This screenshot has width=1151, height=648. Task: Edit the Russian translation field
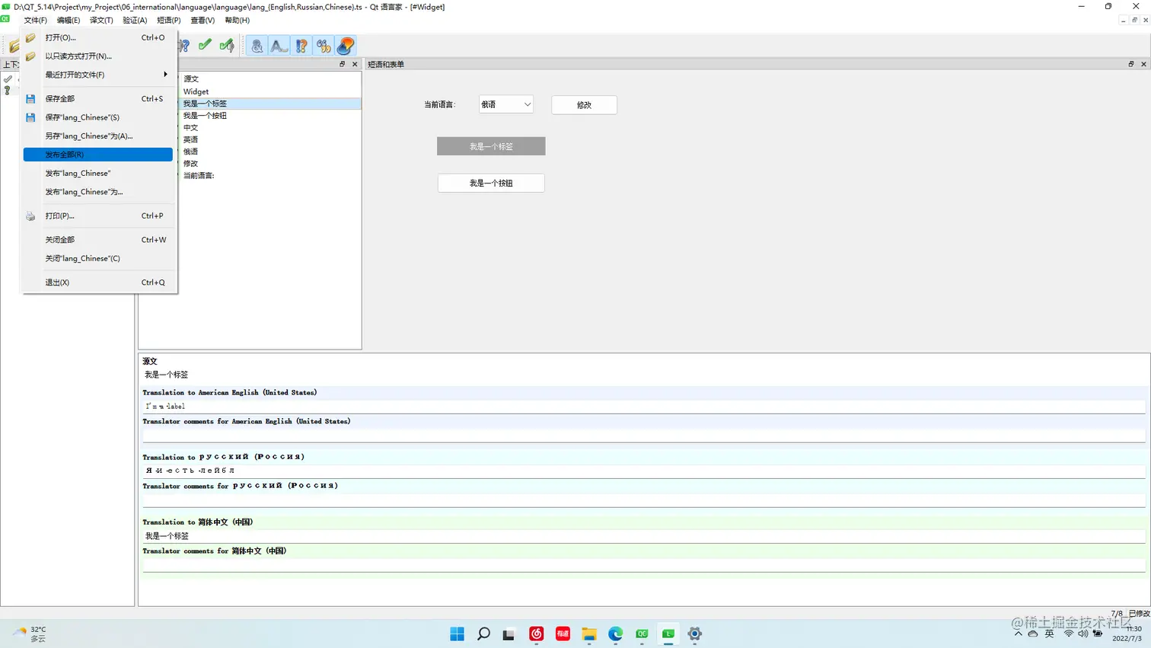click(x=644, y=471)
